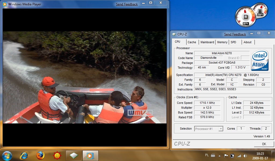This screenshot has height=161, width=275.
Task: Launch Firefox from the taskbar
Action: [x=40, y=156]
